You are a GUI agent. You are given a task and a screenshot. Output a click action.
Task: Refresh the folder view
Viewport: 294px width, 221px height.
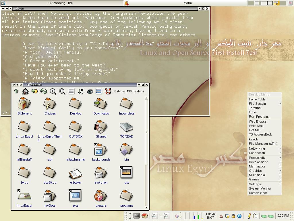[x=43, y=91]
